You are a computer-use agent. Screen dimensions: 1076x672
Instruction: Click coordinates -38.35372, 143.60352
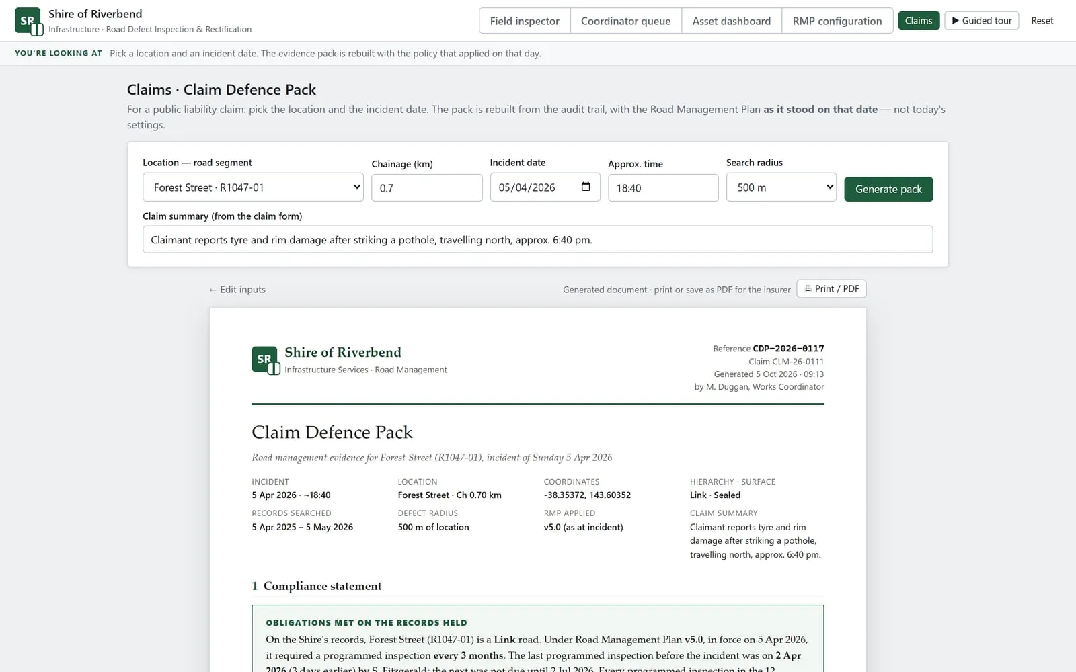587,495
